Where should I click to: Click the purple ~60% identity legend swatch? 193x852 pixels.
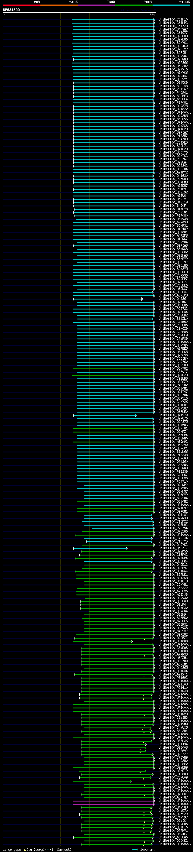point(97,5)
